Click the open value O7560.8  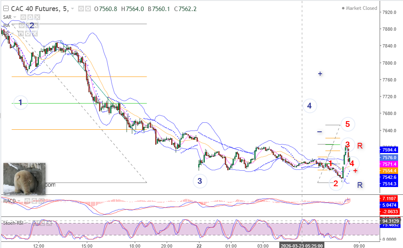[x=106, y=9]
